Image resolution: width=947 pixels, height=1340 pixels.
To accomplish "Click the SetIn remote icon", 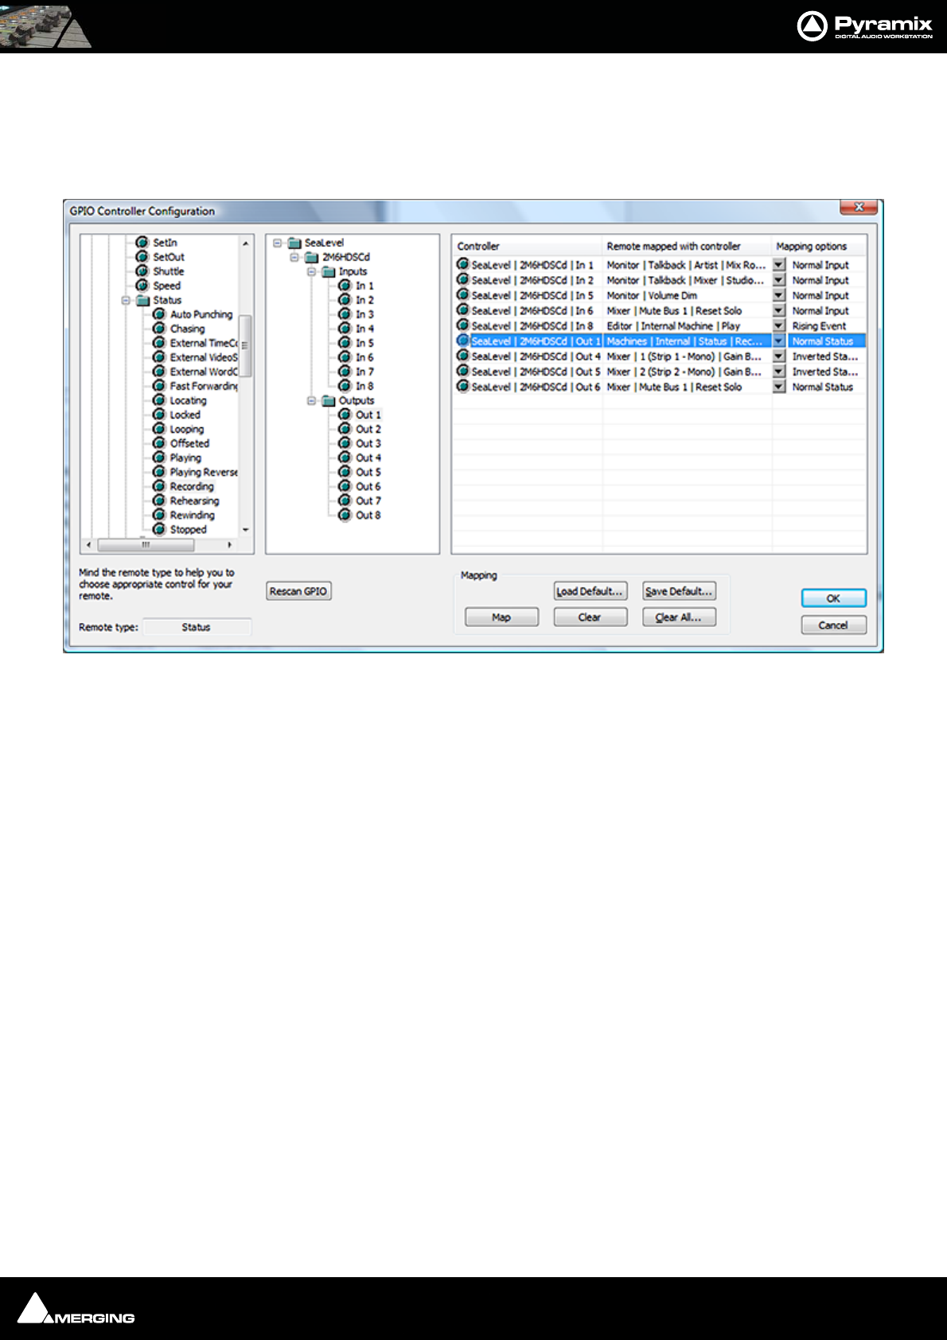I will pyautogui.click(x=142, y=242).
